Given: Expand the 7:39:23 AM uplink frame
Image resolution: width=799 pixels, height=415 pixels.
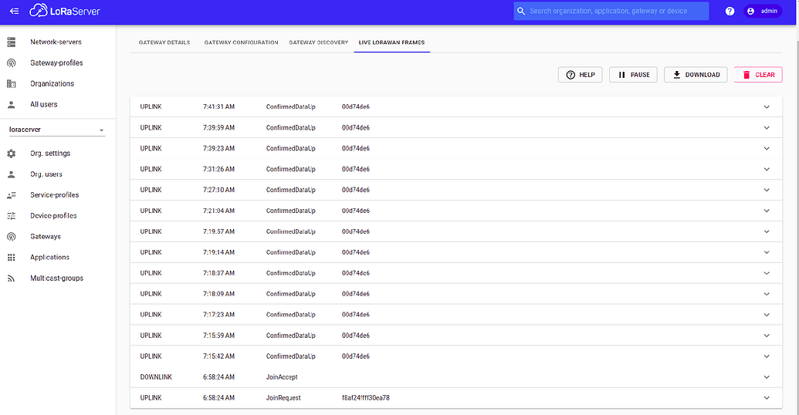Looking at the screenshot, I should [x=767, y=149].
